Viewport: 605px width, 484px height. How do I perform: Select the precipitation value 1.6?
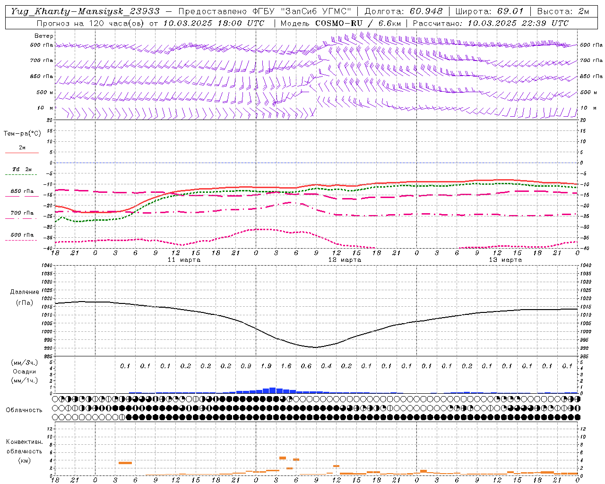286,366
